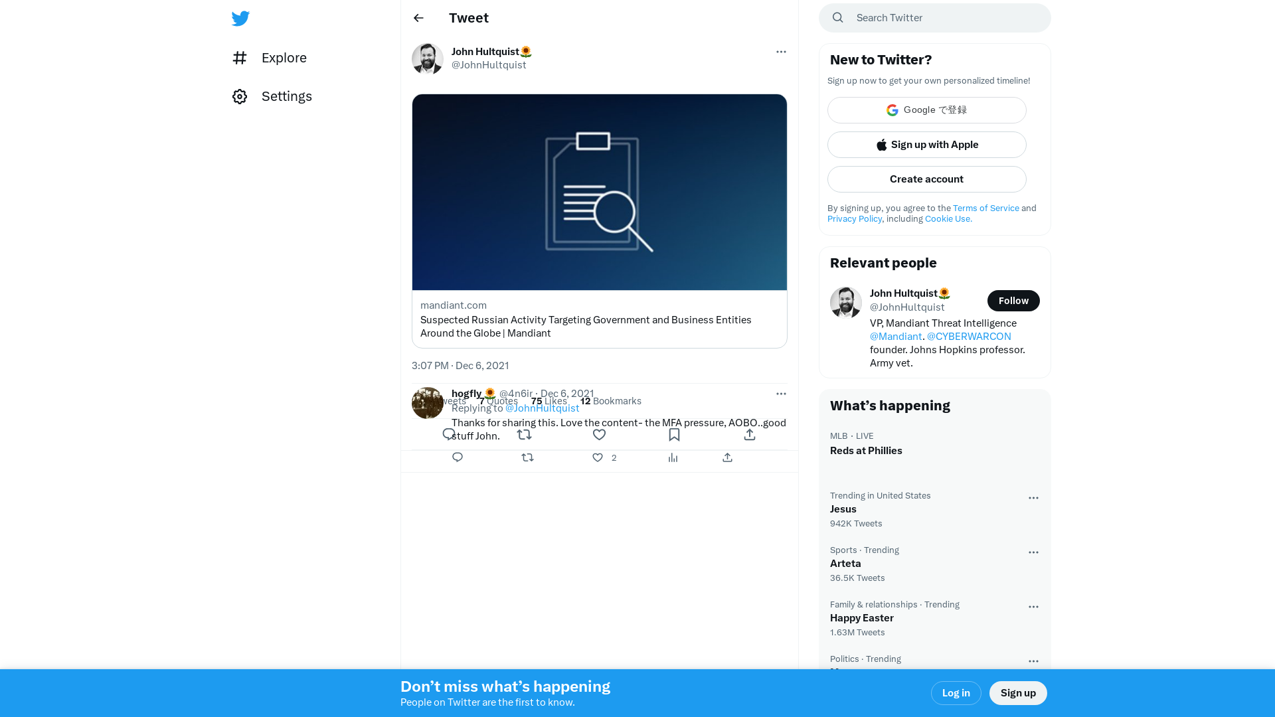Click the search magnifier icon

click(x=838, y=18)
